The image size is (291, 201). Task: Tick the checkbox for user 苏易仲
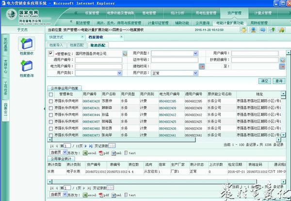(x=51, y=101)
